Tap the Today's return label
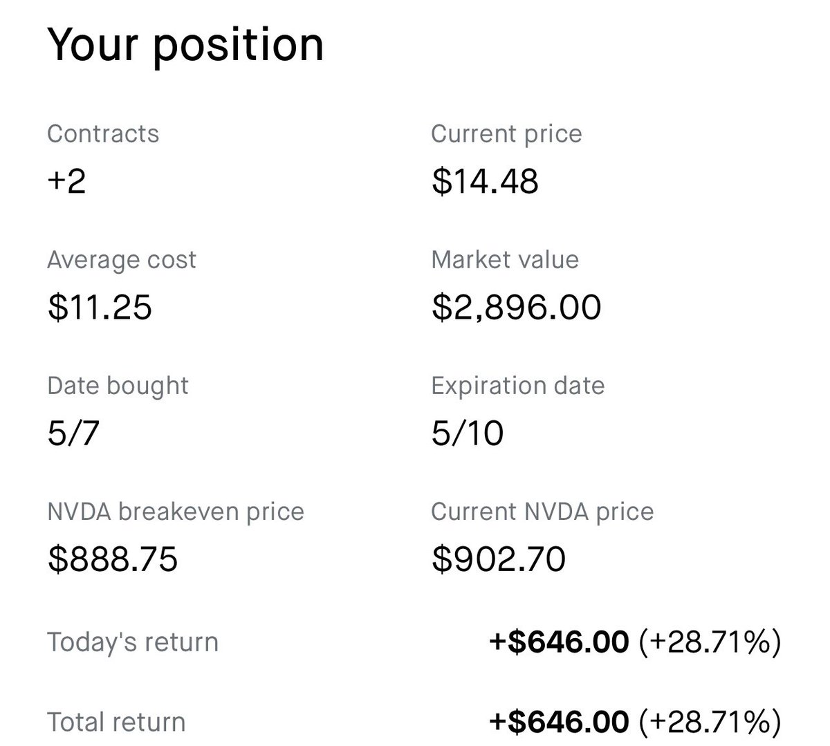The width and height of the screenshot is (830, 746). (x=133, y=642)
